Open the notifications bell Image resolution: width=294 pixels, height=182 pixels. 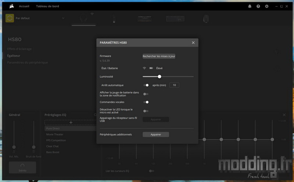pyautogui.click(x=250, y=6)
